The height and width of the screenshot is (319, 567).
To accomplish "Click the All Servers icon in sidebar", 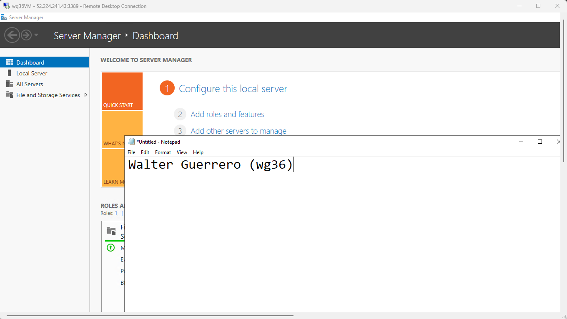I will (x=9, y=84).
